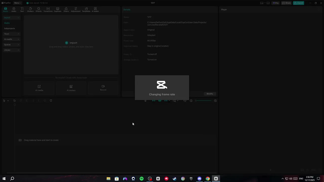Select Subprojects in the sidebar
The image size is (324, 182).
(x=9, y=28)
